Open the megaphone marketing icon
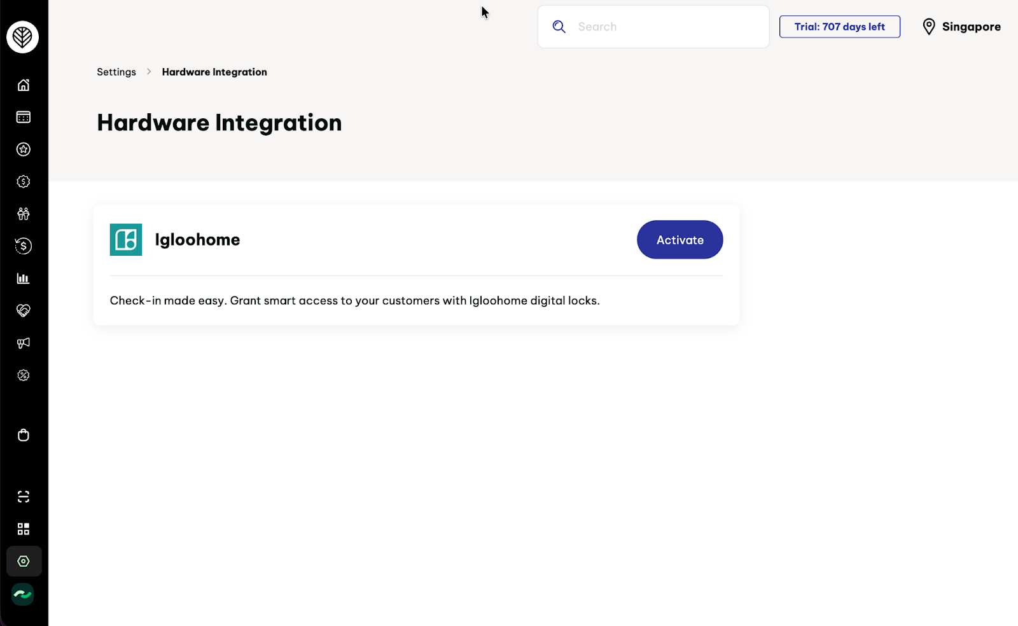 click(x=24, y=343)
